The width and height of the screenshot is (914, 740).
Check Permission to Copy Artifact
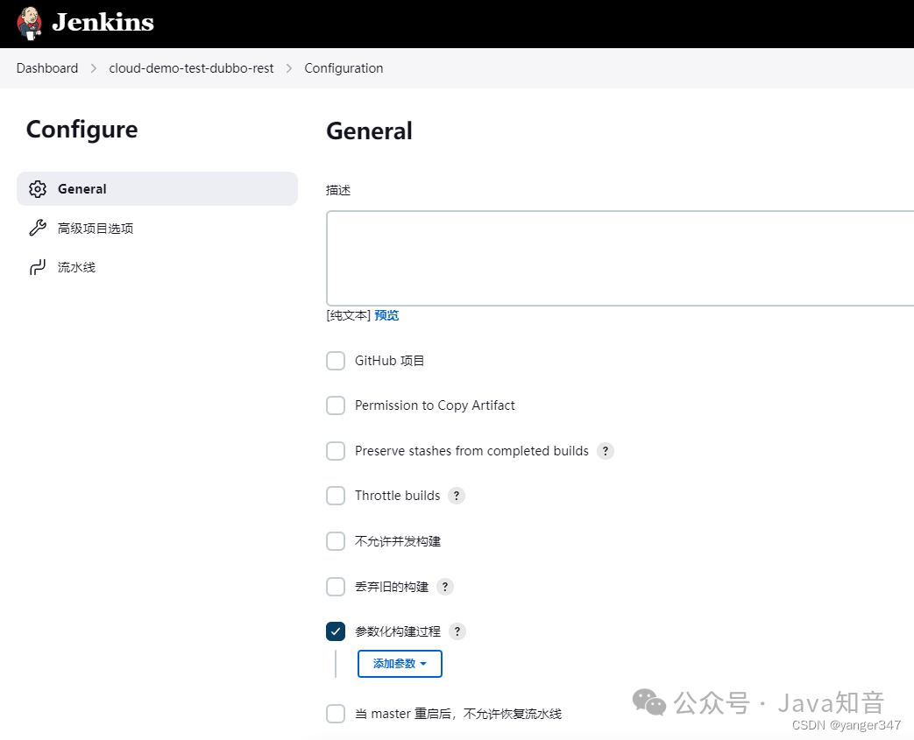336,405
